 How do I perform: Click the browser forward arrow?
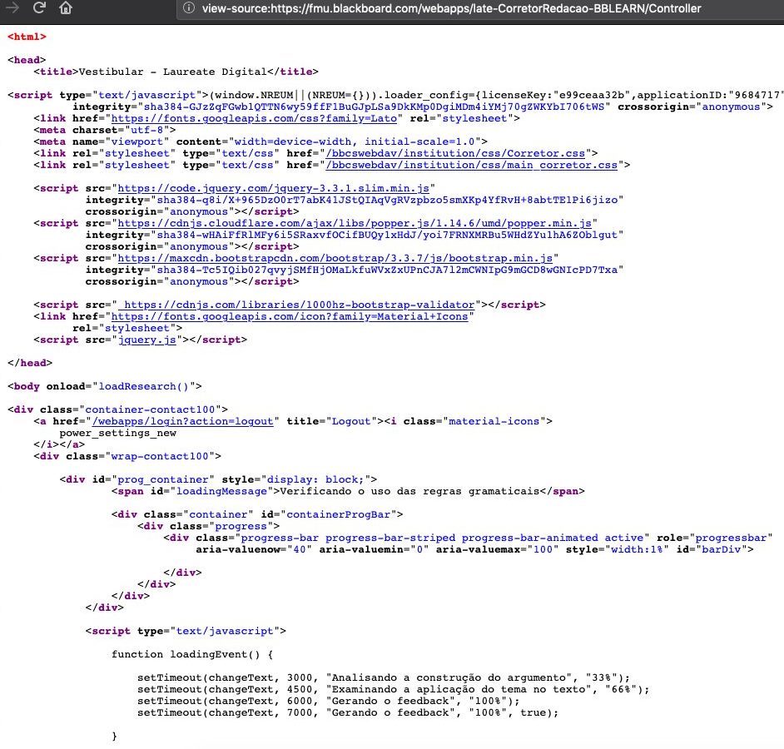[x=13, y=8]
